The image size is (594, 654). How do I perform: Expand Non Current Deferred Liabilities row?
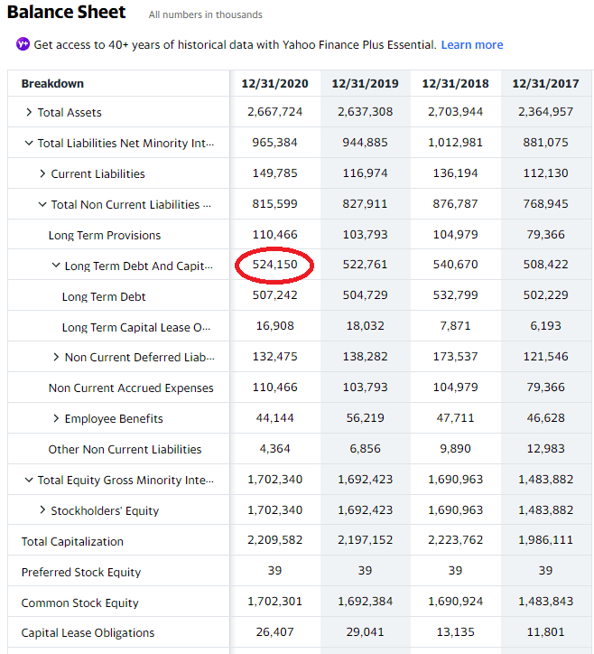click(56, 358)
